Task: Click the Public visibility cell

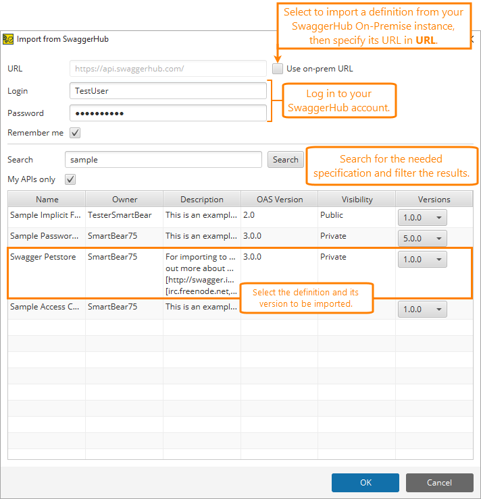Action: tap(332, 215)
